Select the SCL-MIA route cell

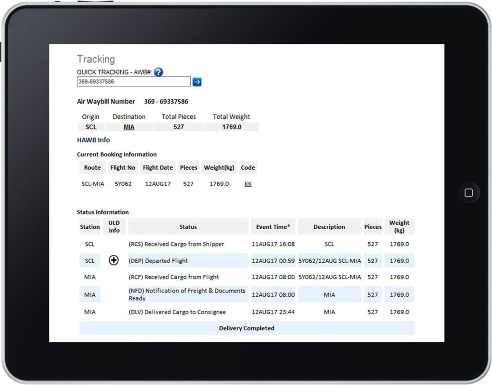point(92,184)
